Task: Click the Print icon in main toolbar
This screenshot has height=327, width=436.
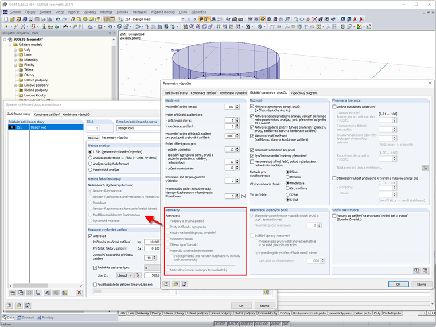Action: (43, 19)
